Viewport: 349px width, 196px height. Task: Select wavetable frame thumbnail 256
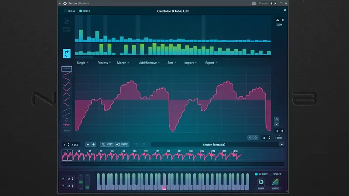[236, 155]
